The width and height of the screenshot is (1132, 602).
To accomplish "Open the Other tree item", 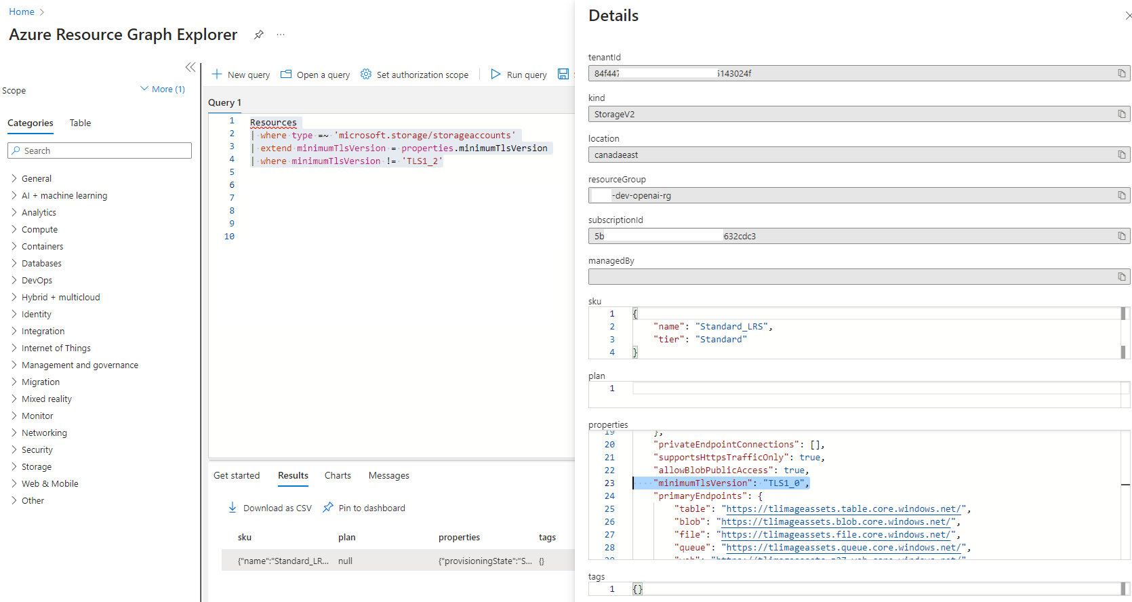I will 33,500.
